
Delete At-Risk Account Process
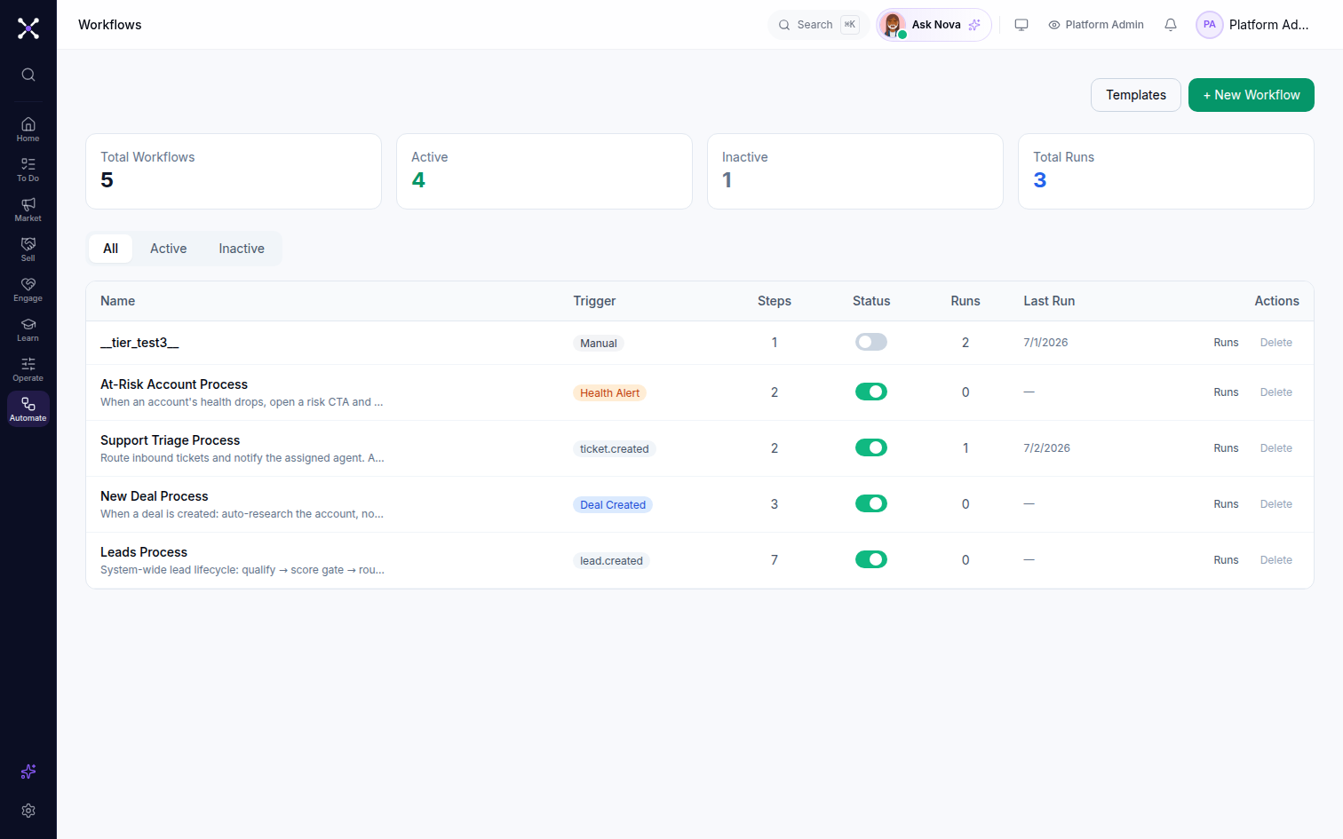click(x=1275, y=392)
